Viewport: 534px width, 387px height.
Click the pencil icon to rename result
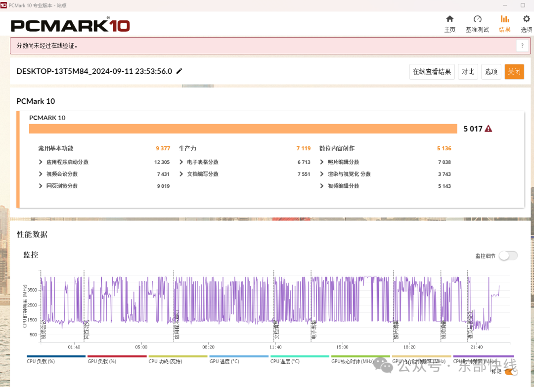179,71
